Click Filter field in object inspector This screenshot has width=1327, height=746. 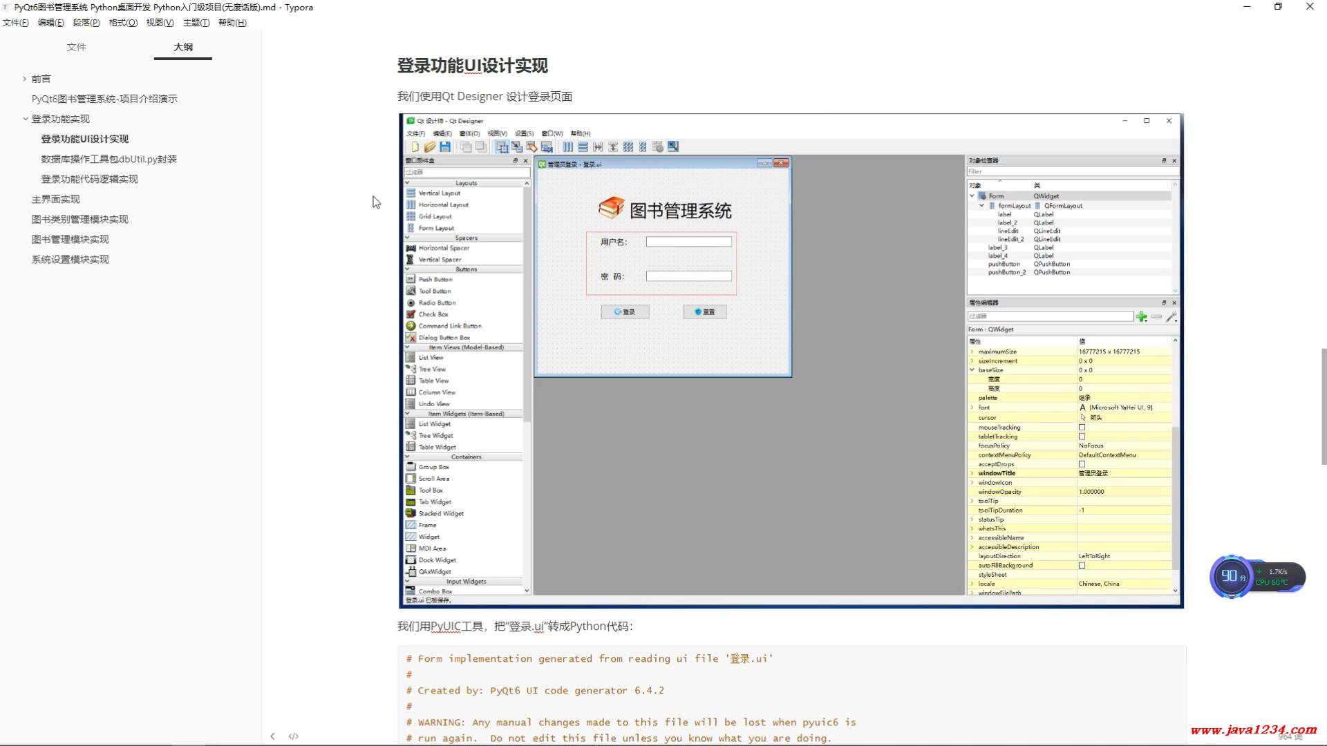1072,171
